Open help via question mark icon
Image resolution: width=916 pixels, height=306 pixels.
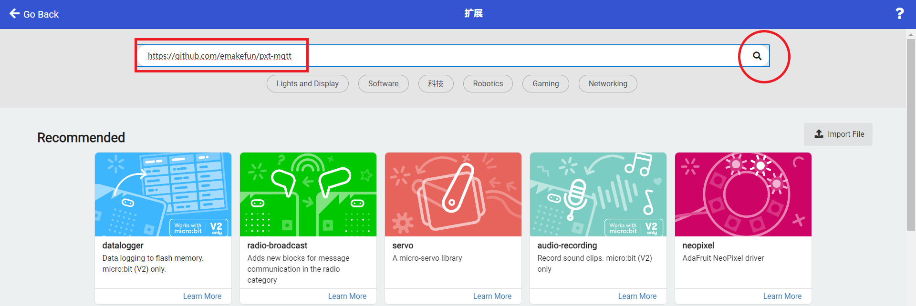point(899,13)
